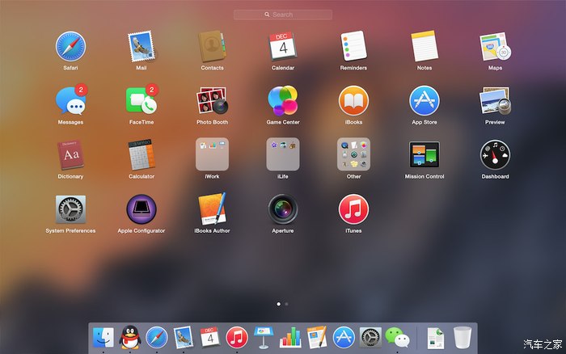Image resolution: width=566 pixels, height=354 pixels.
Task: Open Game Center app
Action: pos(283,100)
